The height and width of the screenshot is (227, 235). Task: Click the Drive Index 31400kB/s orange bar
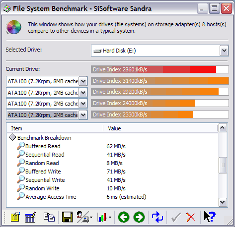[x=160, y=81]
